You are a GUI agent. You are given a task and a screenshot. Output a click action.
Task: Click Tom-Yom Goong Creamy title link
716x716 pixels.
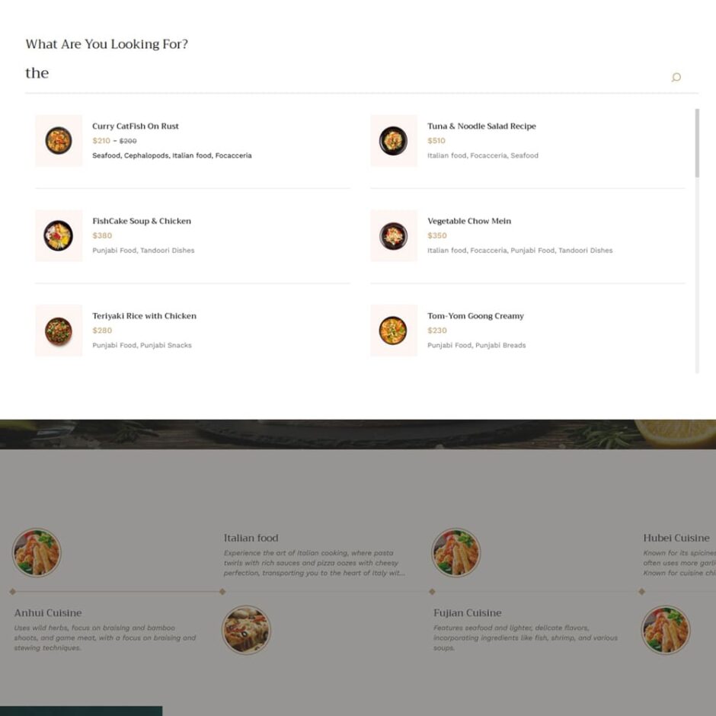[476, 316]
